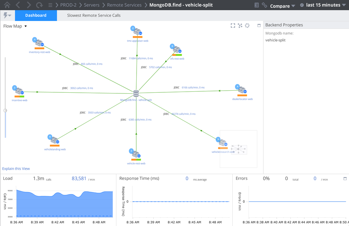
Task: Select the tmv-appraiser-web node icon
Action: click(x=137, y=32)
